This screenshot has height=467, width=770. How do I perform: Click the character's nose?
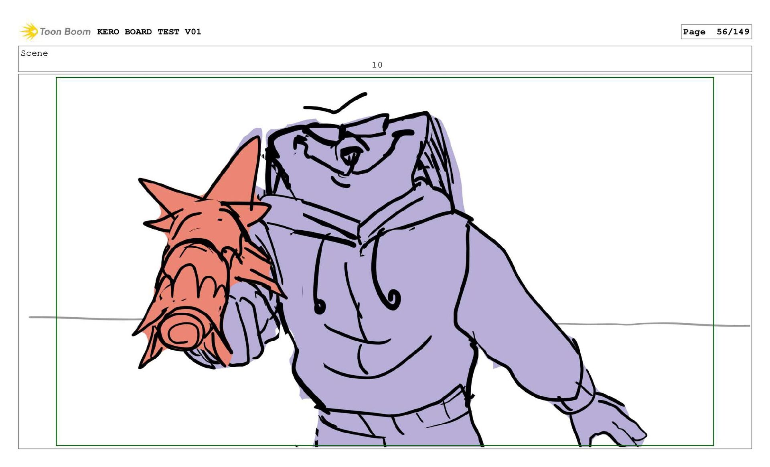tap(351, 155)
